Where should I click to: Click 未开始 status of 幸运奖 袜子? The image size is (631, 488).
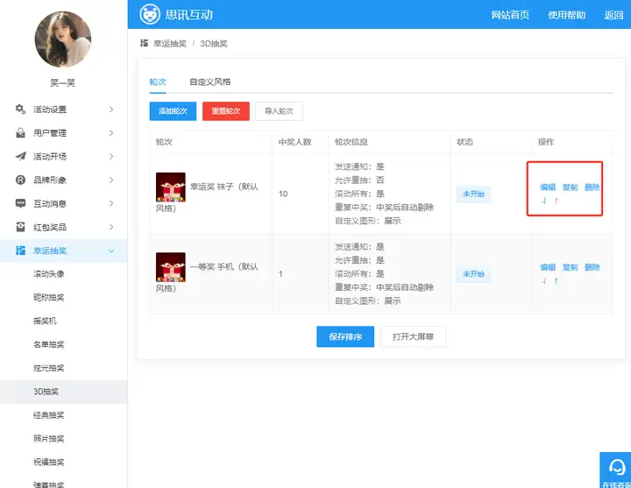click(473, 194)
